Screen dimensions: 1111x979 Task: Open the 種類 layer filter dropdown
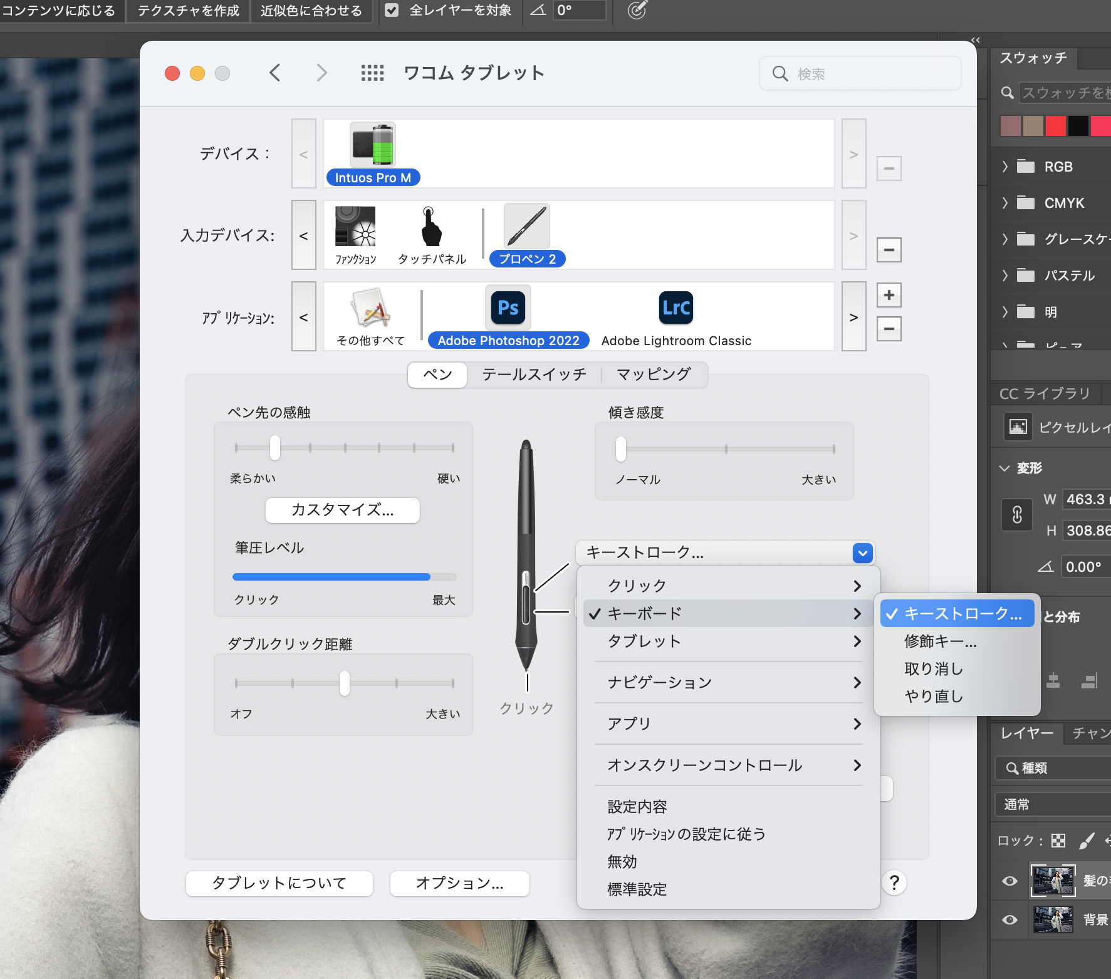click(x=1053, y=768)
